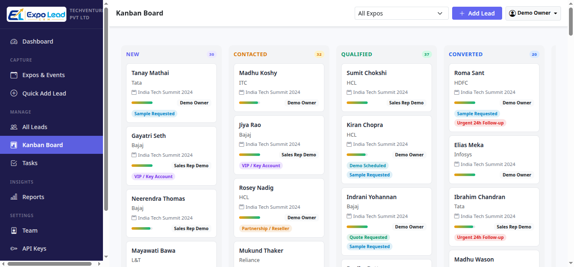Click the Dashboard gauge icon
Viewport: 574px width, 267px height.
tap(14, 41)
